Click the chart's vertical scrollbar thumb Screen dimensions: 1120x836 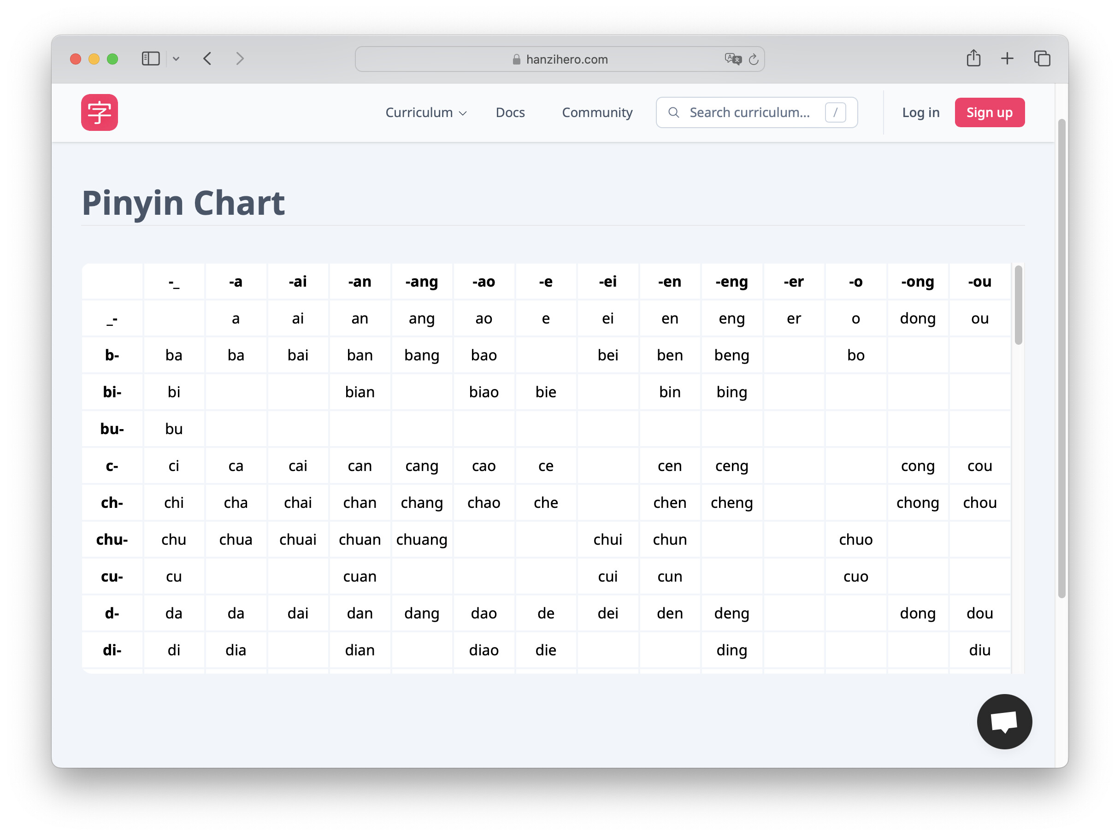[1018, 305]
